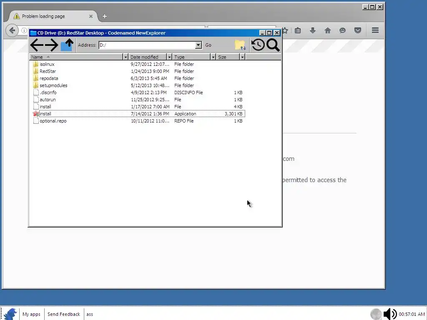Image resolution: width=427 pixels, height=320 pixels.
Task: Navigate up one folder level
Action: [67, 45]
